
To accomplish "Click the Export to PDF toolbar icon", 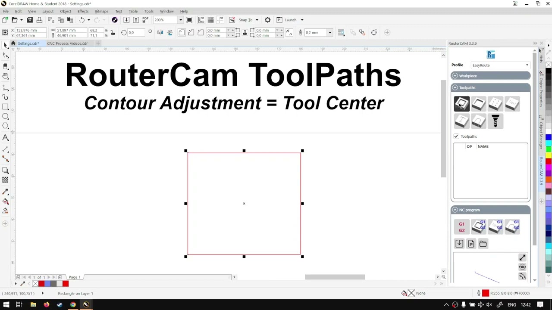I will coord(145,20).
